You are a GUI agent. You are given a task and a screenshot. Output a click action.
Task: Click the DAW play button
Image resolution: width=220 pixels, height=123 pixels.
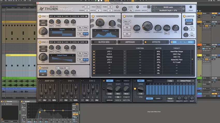96,1
